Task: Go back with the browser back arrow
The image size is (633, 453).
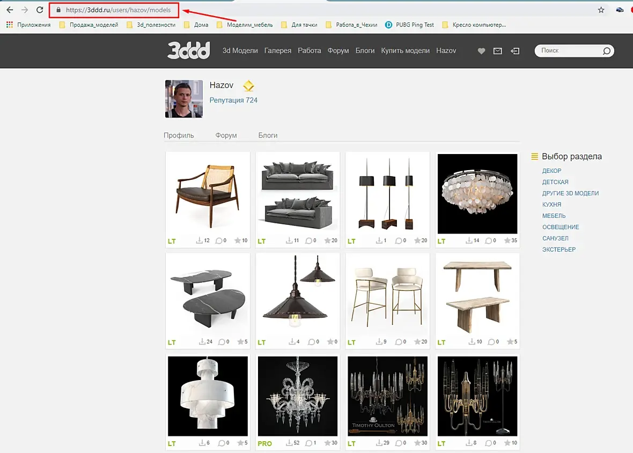Action: [10, 10]
